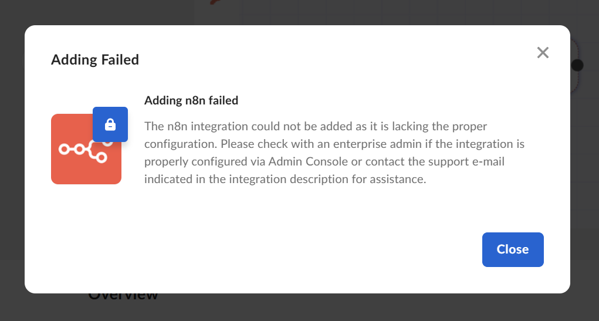
Task: Click the white node-graph glyph in the n8n logo
Action: pos(83,150)
